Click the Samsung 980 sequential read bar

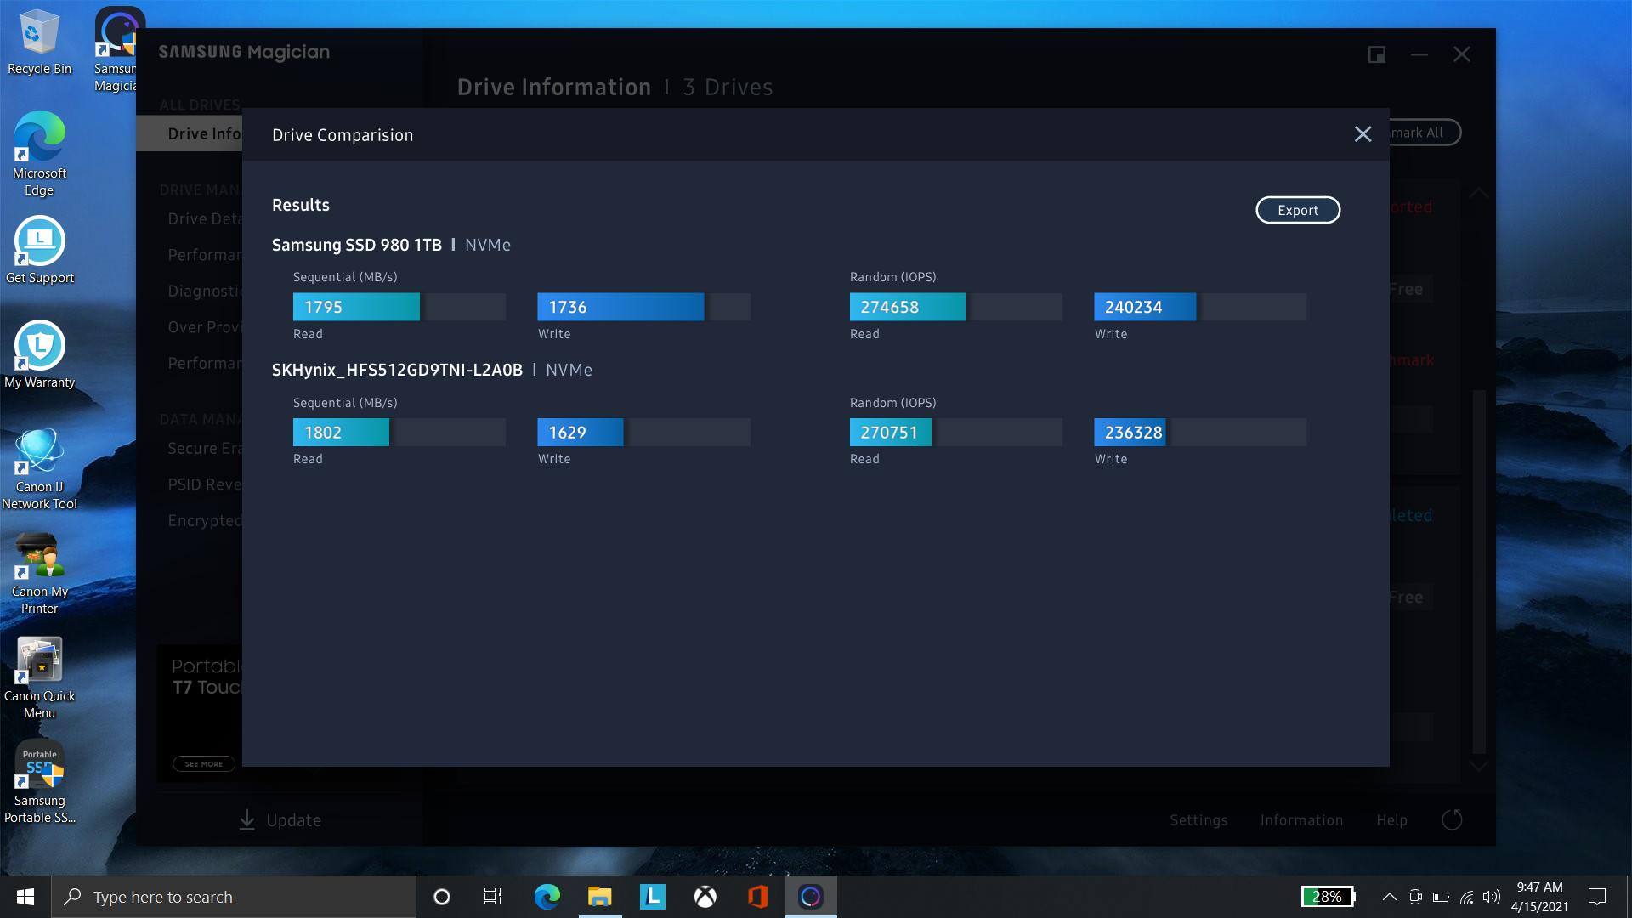point(356,307)
